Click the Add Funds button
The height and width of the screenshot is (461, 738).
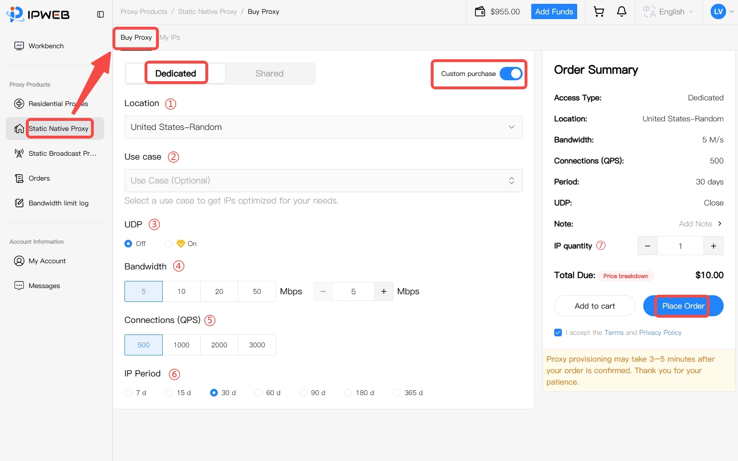tap(554, 11)
